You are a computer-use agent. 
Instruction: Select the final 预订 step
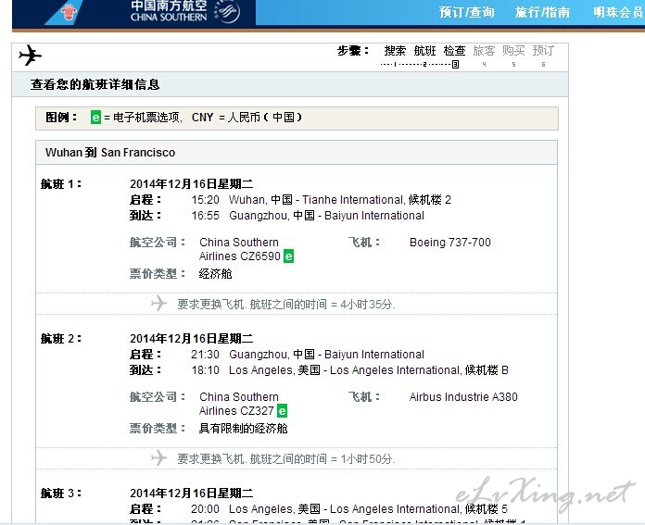pos(543,51)
